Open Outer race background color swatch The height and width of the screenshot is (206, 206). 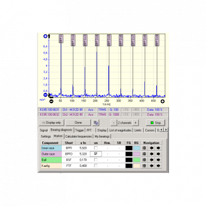pyautogui.click(x=137, y=154)
